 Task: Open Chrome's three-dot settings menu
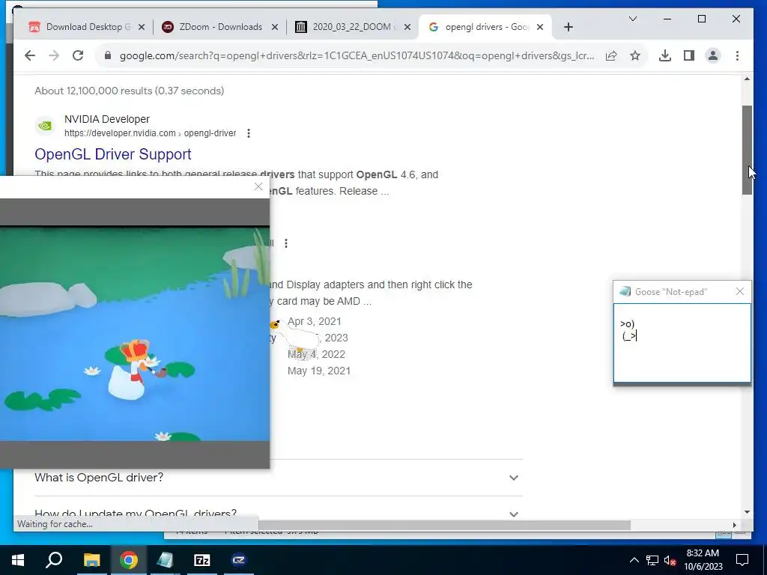tap(737, 55)
